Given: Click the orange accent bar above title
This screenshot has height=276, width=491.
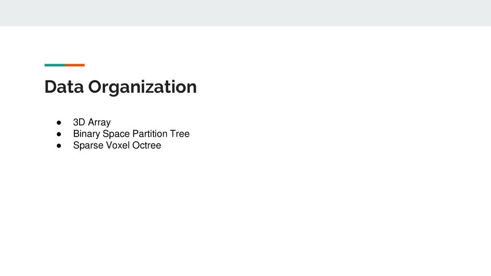Looking at the screenshot, I should click(75, 65).
